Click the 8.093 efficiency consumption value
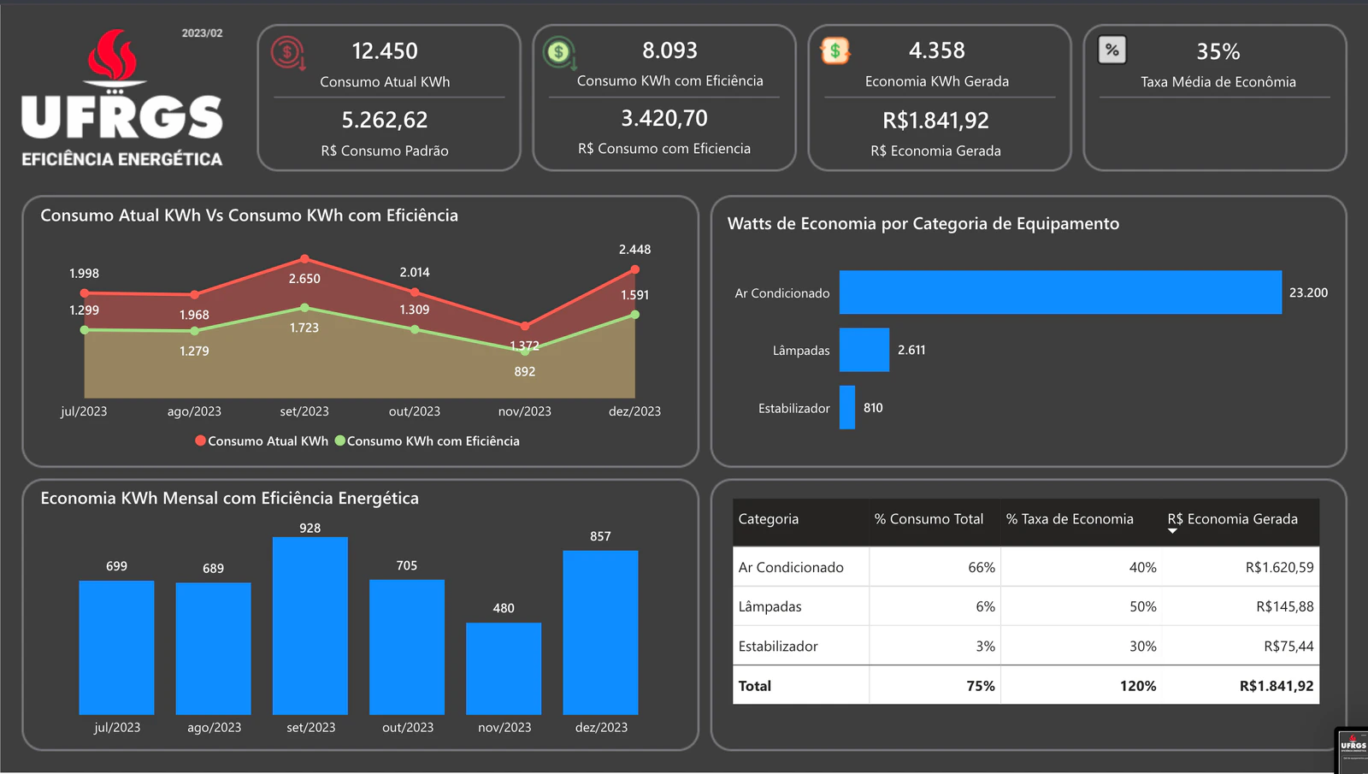The width and height of the screenshot is (1368, 774). 669,50
